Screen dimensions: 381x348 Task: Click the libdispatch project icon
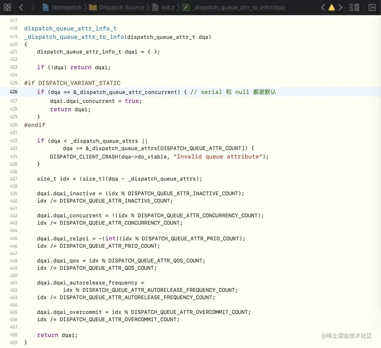coord(46,7)
